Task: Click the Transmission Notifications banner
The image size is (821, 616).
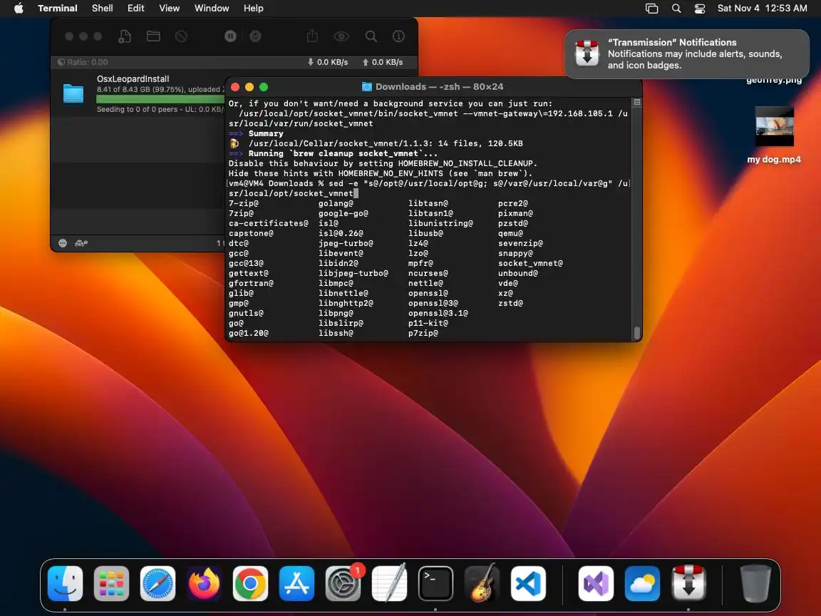Action: [x=687, y=54]
